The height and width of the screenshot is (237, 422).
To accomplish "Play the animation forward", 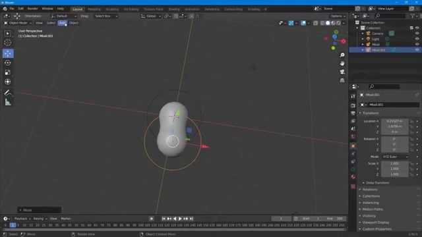I will pos(180,219).
